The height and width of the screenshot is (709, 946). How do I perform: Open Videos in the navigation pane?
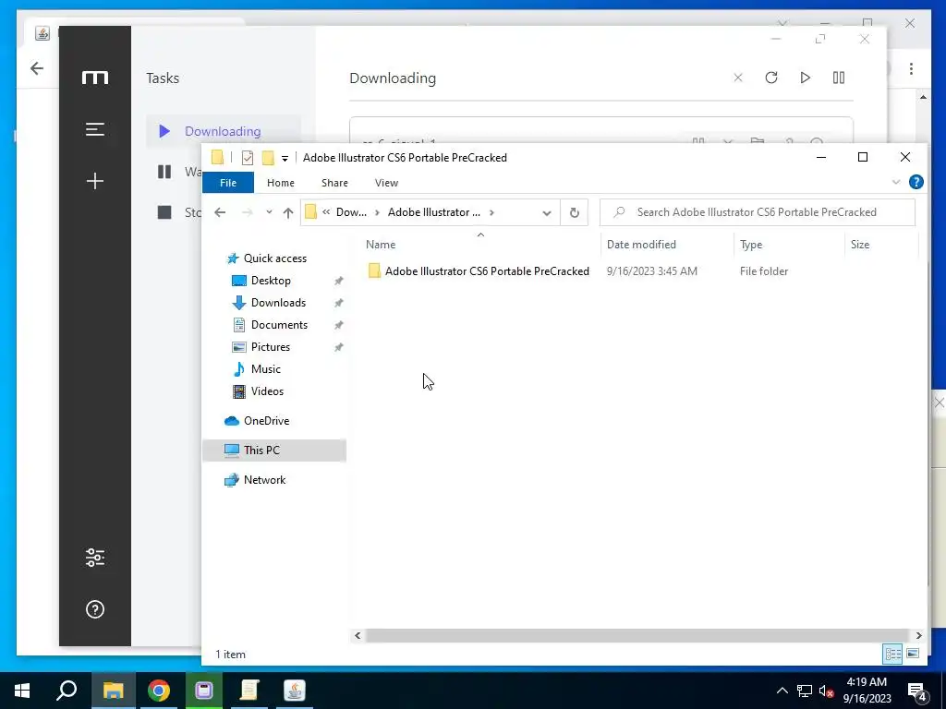point(267,391)
